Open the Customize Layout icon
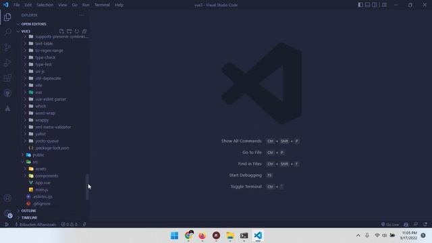Viewport: 432px width, 243px height. (x=384, y=5)
